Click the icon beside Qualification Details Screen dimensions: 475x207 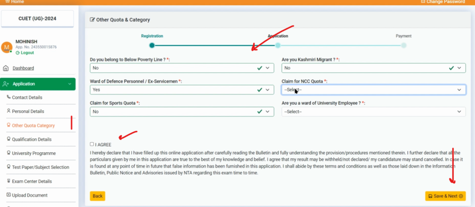[8, 139]
